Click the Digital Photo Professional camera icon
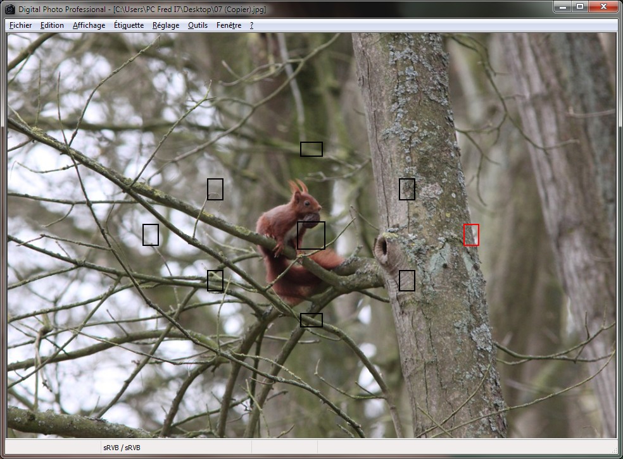 click(9, 9)
